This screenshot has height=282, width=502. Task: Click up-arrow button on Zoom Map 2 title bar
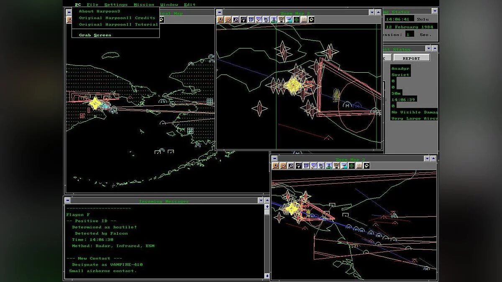pyautogui.click(x=378, y=13)
